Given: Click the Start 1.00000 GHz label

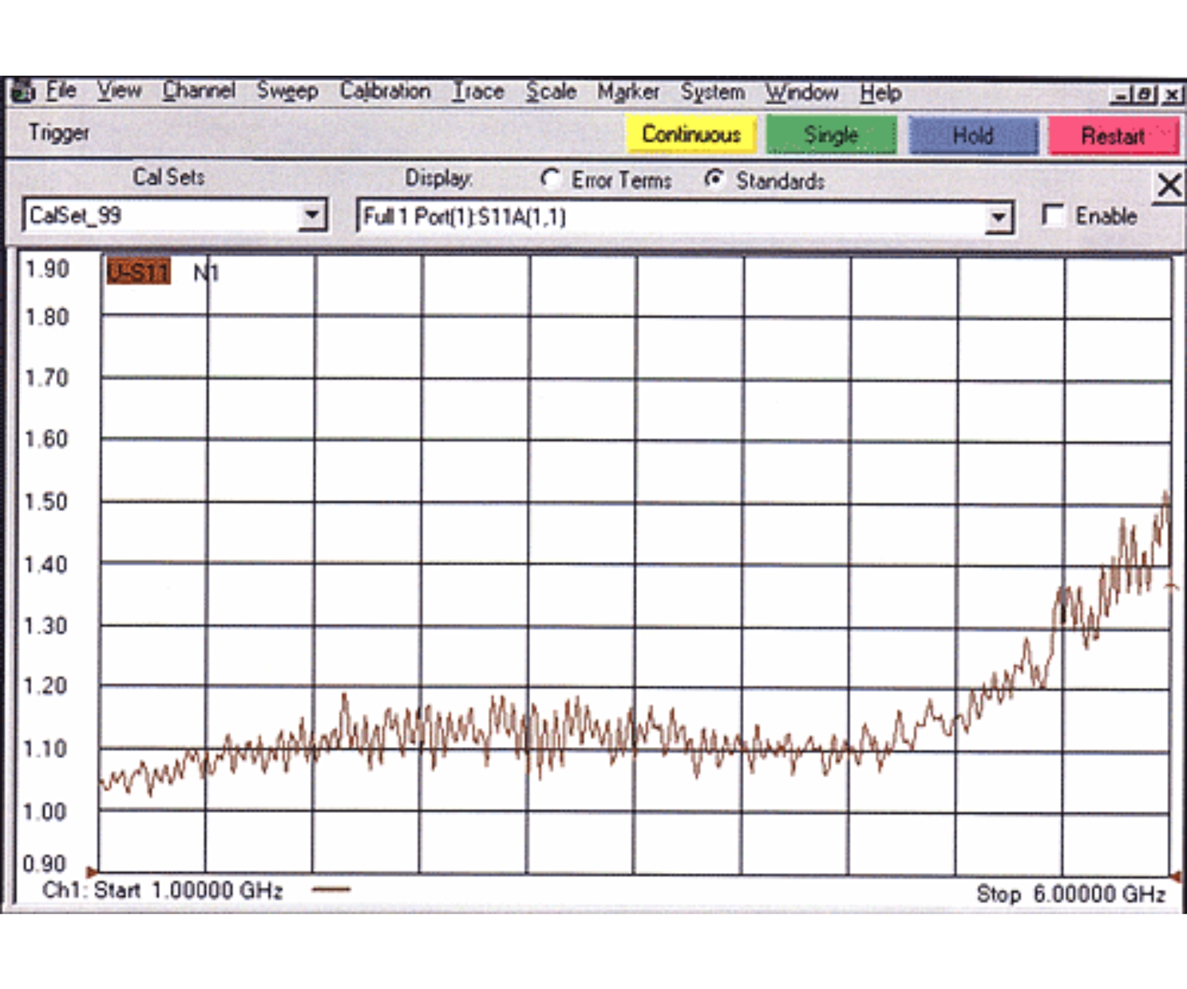Looking at the screenshot, I should coord(188,891).
